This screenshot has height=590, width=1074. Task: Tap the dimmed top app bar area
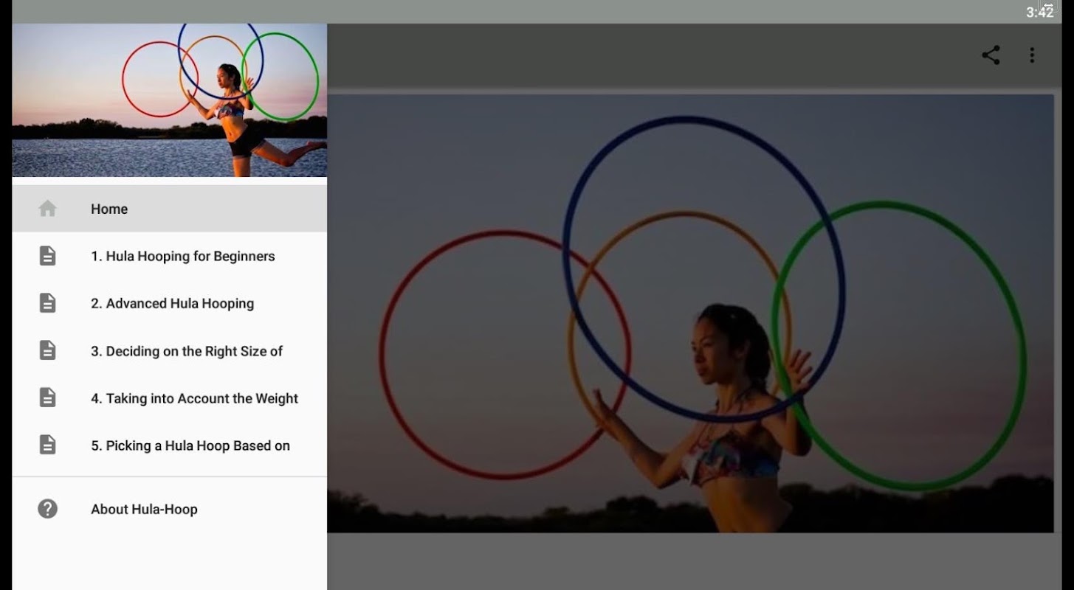(650, 55)
